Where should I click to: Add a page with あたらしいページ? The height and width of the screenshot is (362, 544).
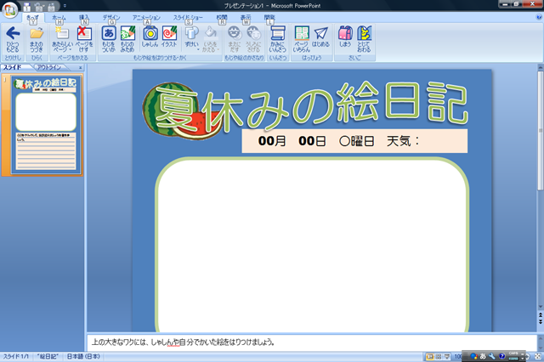(x=62, y=39)
